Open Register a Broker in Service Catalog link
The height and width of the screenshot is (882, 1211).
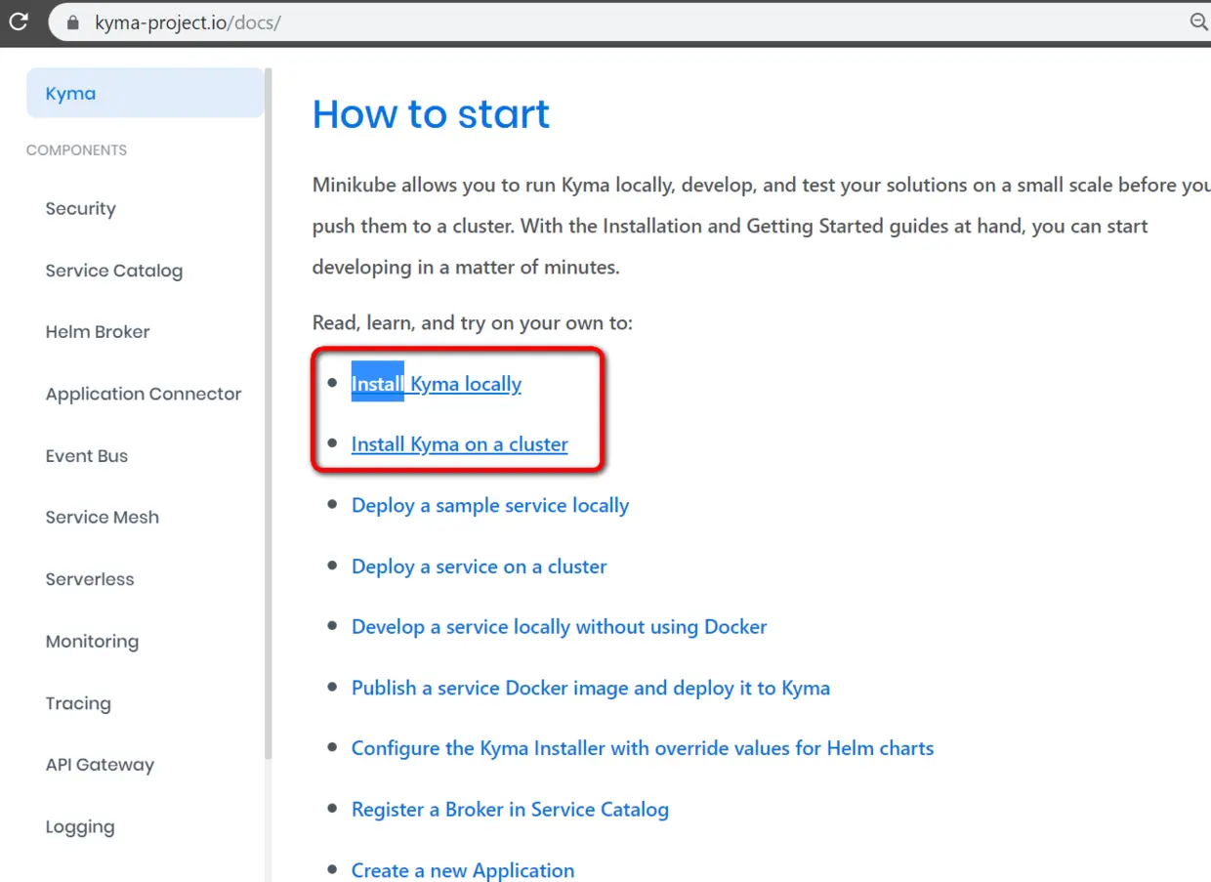tap(510, 810)
